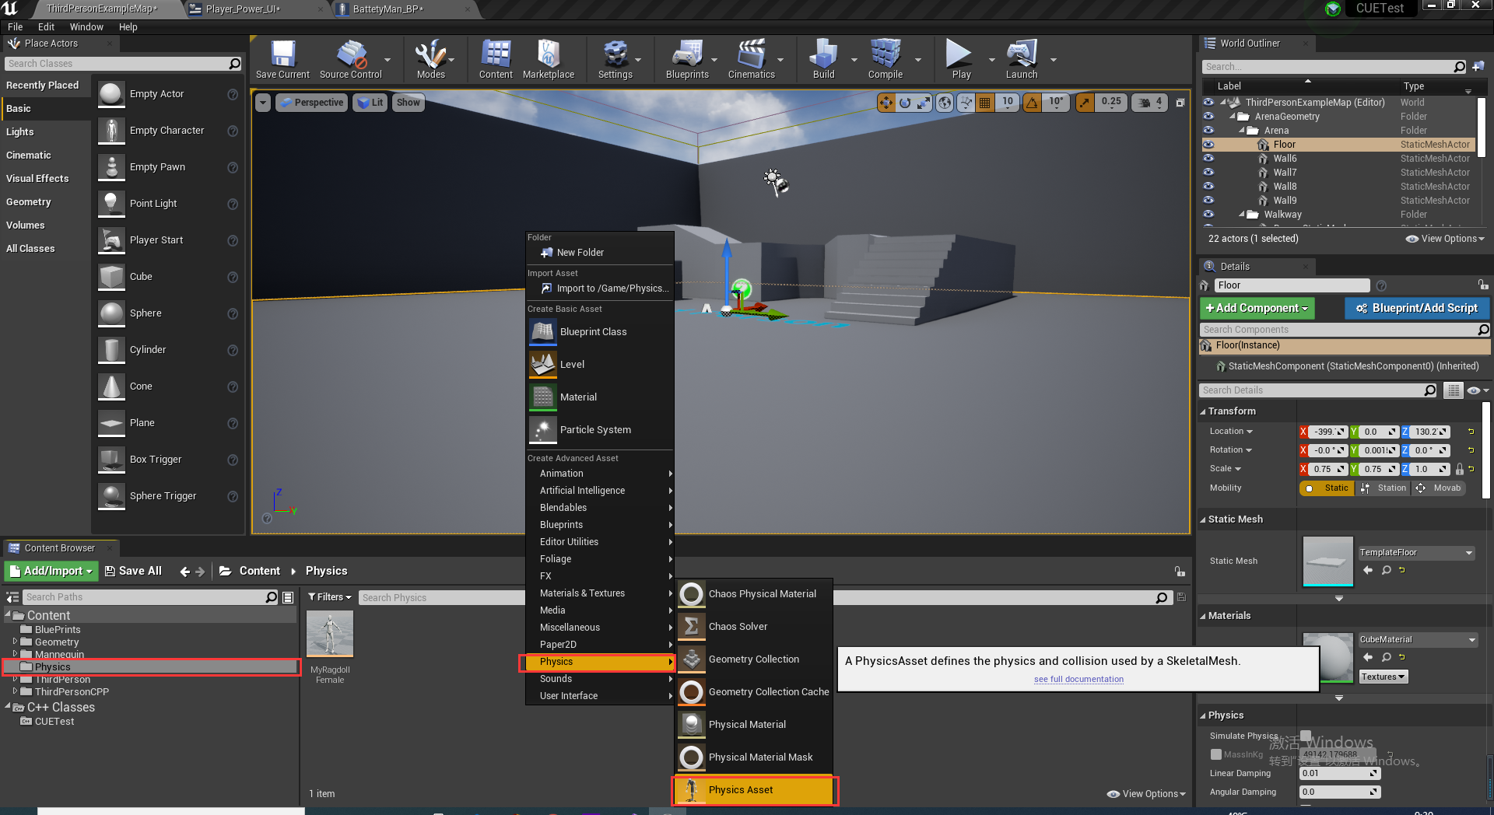This screenshot has height=815, width=1494.
Task: Enable the Simulate Physics checkbox
Action: [x=1306, y=735]
